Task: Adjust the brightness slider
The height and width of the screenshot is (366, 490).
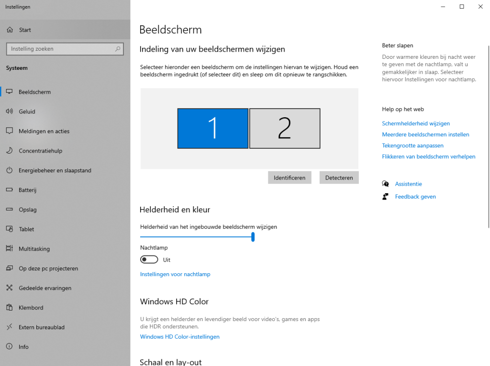Action: click(x=253, y=237)
